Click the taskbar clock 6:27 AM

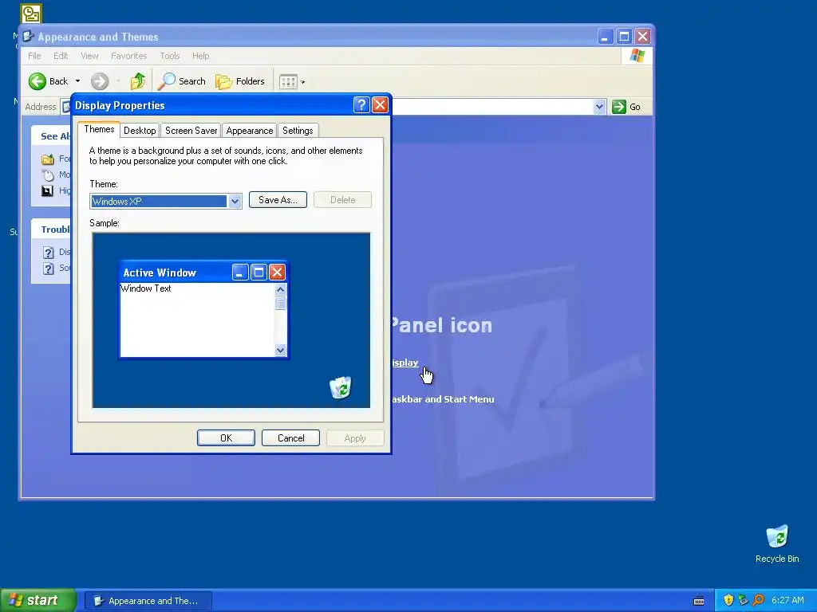click(x=787, y=600)
